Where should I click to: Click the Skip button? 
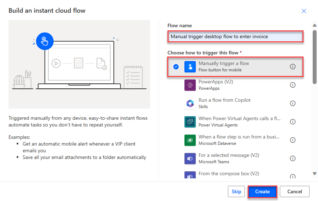(236, 191)
